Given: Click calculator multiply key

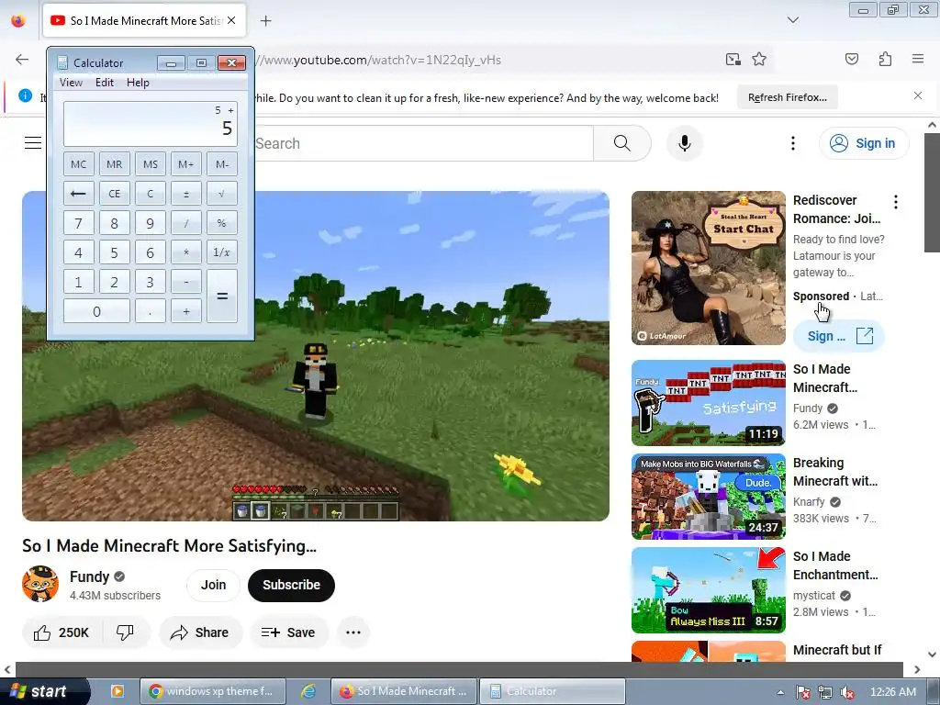Looking at the screenshot, I should pyautogui.click(x=185, y=252).
